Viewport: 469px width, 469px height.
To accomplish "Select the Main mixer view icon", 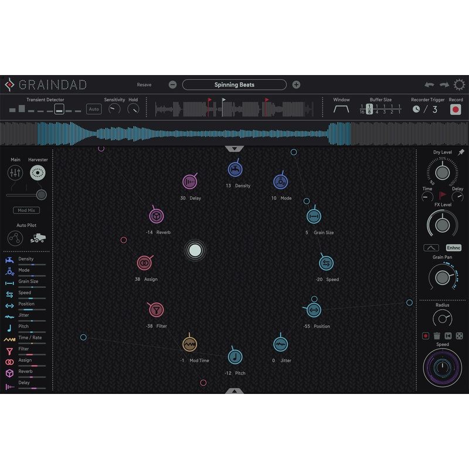I will tap(15, 172).
